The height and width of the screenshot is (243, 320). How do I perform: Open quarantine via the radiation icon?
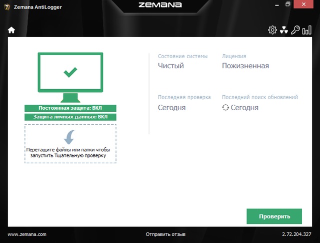pyautogui.click(x=283, y=30)
